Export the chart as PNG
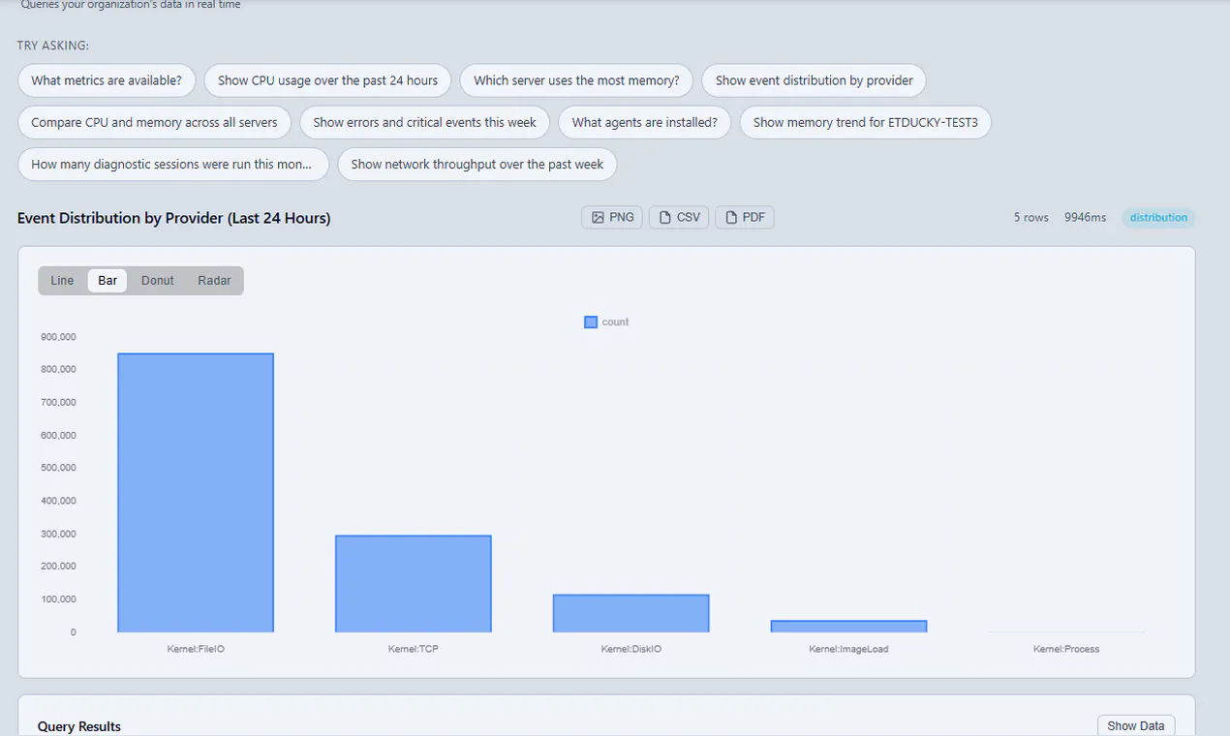1230x736 pixels. pos(612,217)
